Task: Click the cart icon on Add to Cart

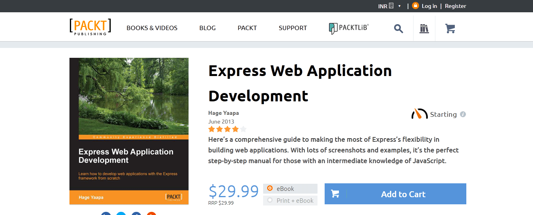Action: 335,194
